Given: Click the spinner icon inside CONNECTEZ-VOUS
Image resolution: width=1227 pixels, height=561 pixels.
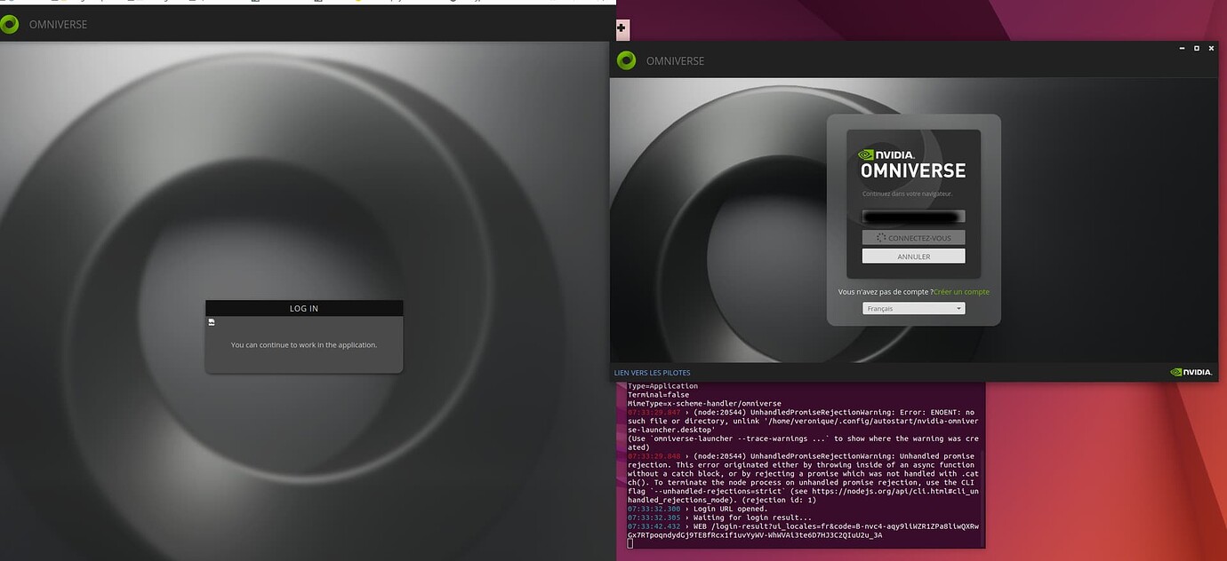Looking at the screenshot, I should click(880, 237).
